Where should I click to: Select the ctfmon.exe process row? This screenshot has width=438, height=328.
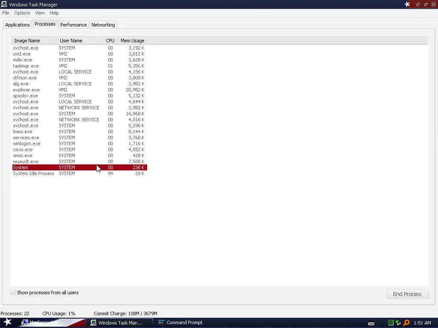pyautogui.click(x=80, y=78)
